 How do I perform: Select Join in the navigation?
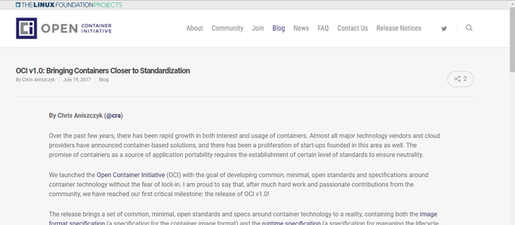258,28
